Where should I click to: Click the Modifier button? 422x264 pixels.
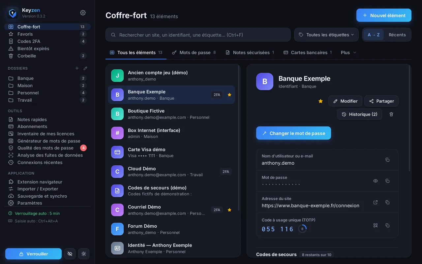345,101
